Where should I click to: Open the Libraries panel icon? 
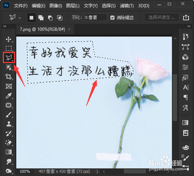(x=186, y=133)
